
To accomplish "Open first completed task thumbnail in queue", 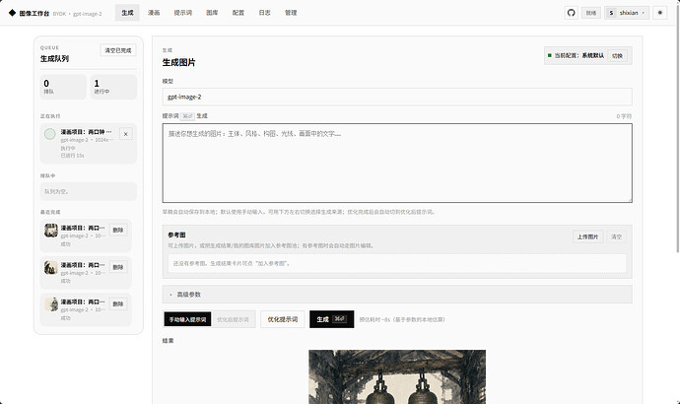I will [51, 231].
